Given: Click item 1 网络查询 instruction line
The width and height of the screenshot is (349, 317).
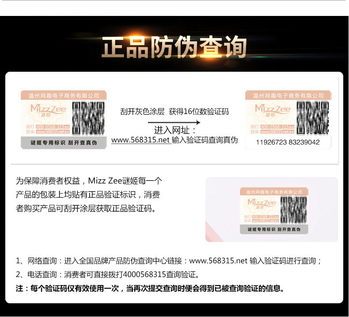Looking at the screenshot, I should tap(168, 261).
